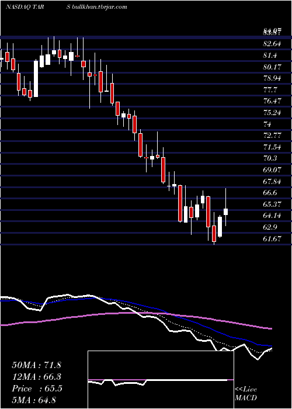Click the 75.24 price axis label

pos(272,113)
